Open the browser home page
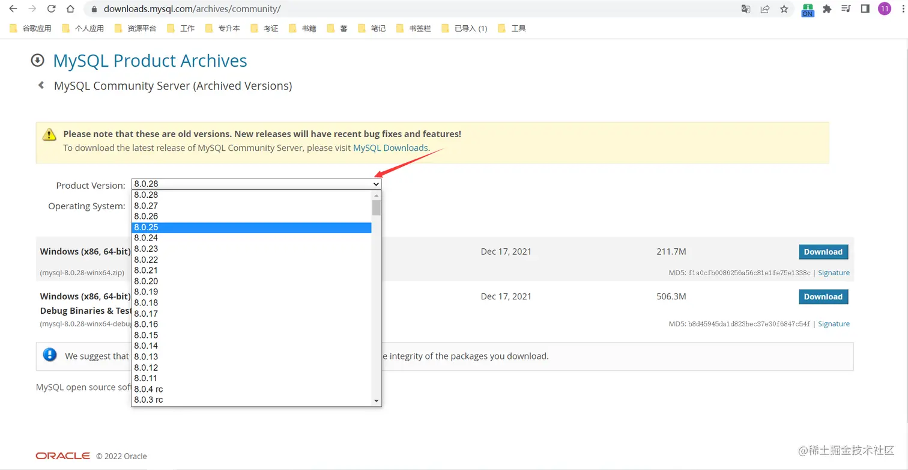Viewport: 908px width, 470px height. [71, 9]
